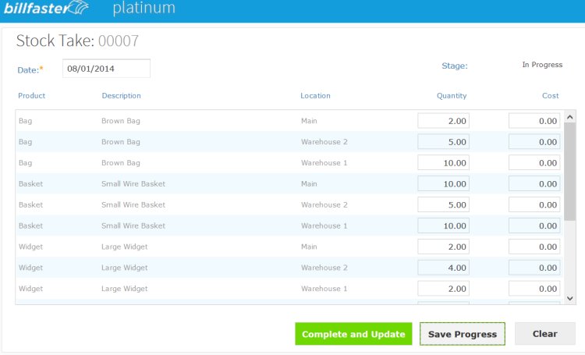Edit cost field for Bag Warehouse 1

pyautogui.click(x=534, y=163)
